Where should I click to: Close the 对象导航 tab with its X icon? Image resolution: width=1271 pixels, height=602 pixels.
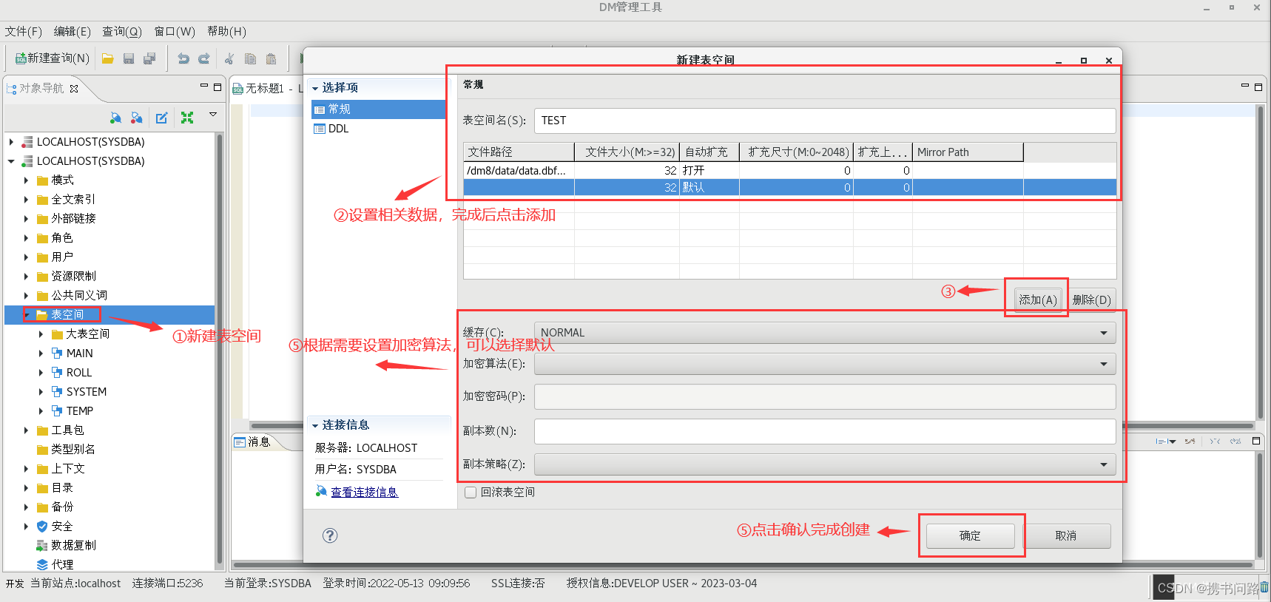pyautogui.click(x=74, y=89)
